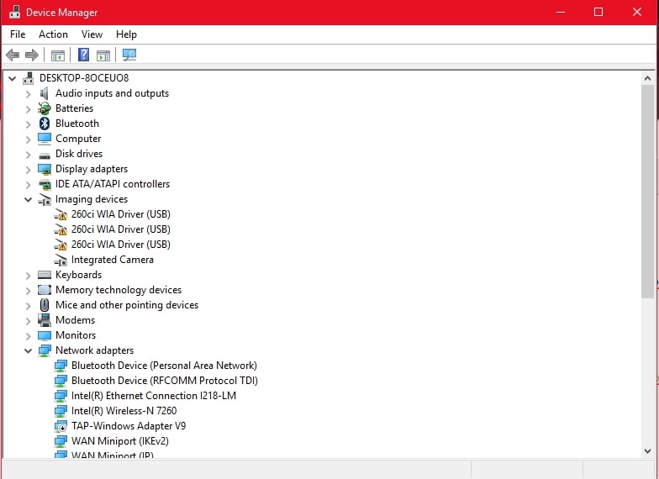659x479 pixels.
Task: Click the IDE ATA/ATAPI controllers icon
Action: click(45, 185)
